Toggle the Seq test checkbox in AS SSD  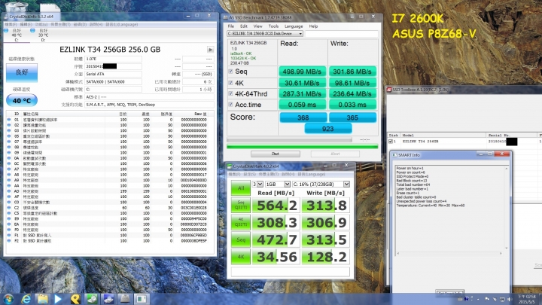tap(230, 72)
